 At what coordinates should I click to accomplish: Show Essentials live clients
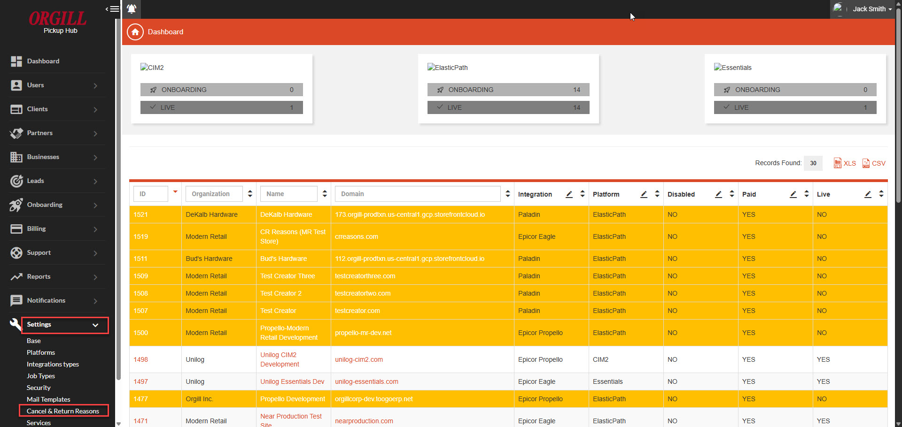(x=795, y=107)
